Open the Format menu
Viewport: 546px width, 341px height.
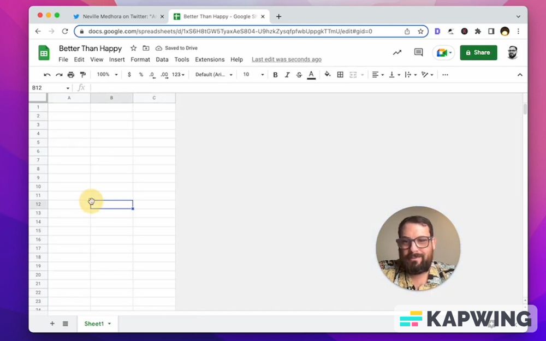click(x=140, y=59)
